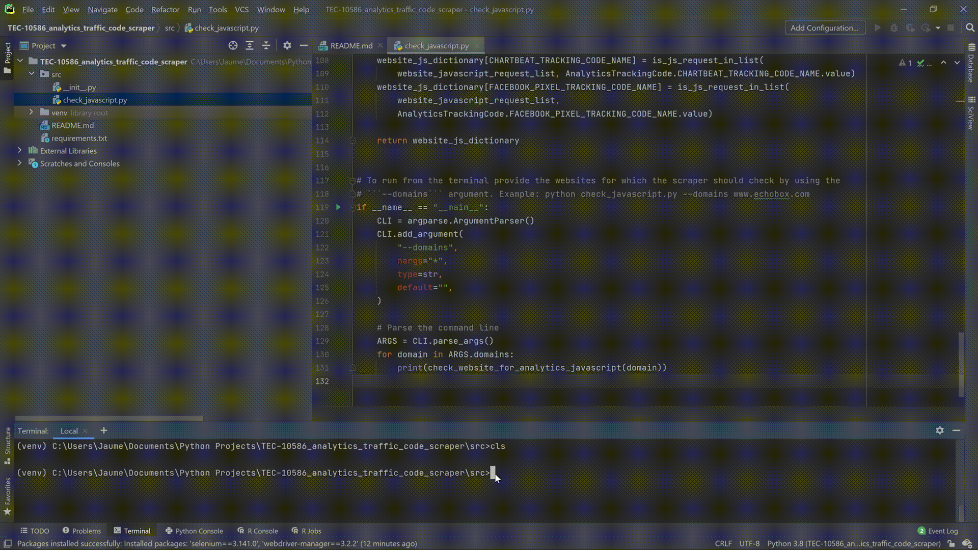
Task: Open the Favorites side panel
Action: tap(7, 497)
